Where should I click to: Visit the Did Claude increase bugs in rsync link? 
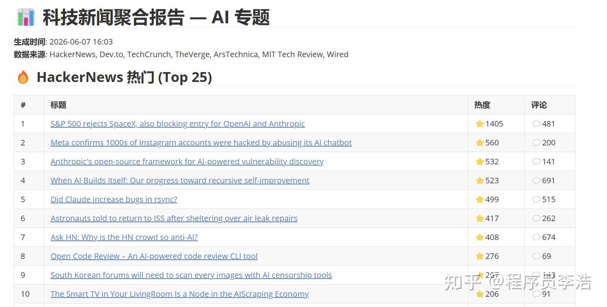tap(114, 199)
